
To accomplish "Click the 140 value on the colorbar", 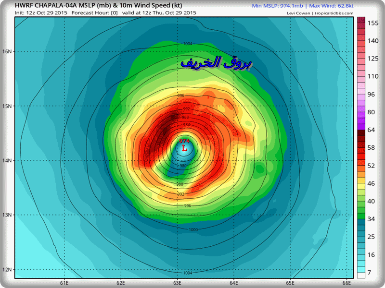I will 373,41.
